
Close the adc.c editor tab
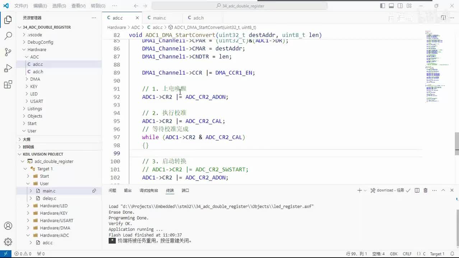tap(137, 18)
